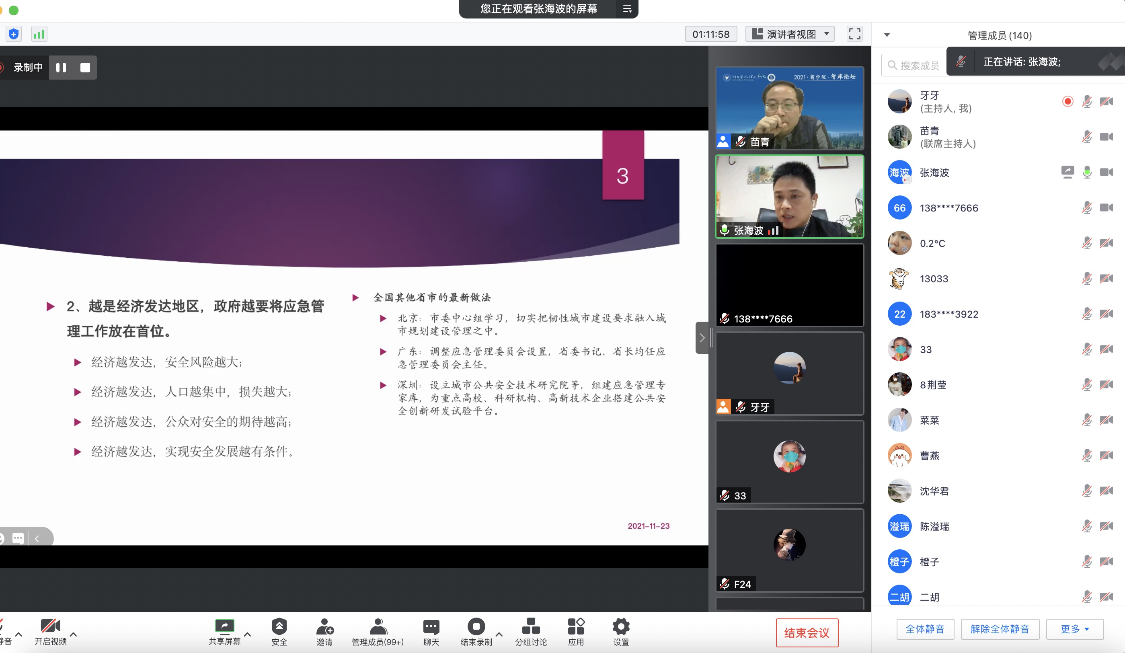Toggle microphone for 苗青 in member list
Screen dimensions: 1125x653
[1087, 137]
